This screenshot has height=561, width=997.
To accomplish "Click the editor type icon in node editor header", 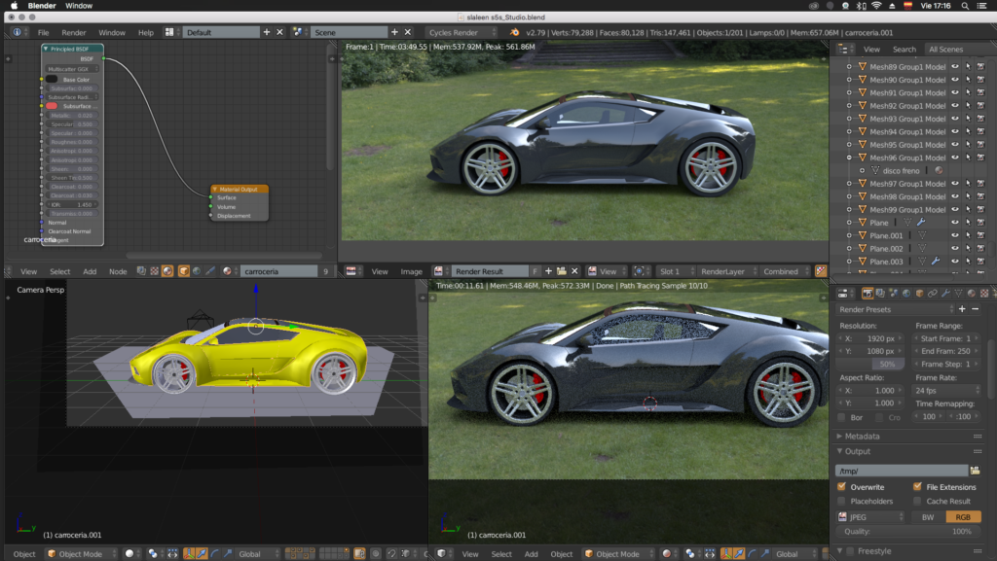I will click(x=9, y=271).
